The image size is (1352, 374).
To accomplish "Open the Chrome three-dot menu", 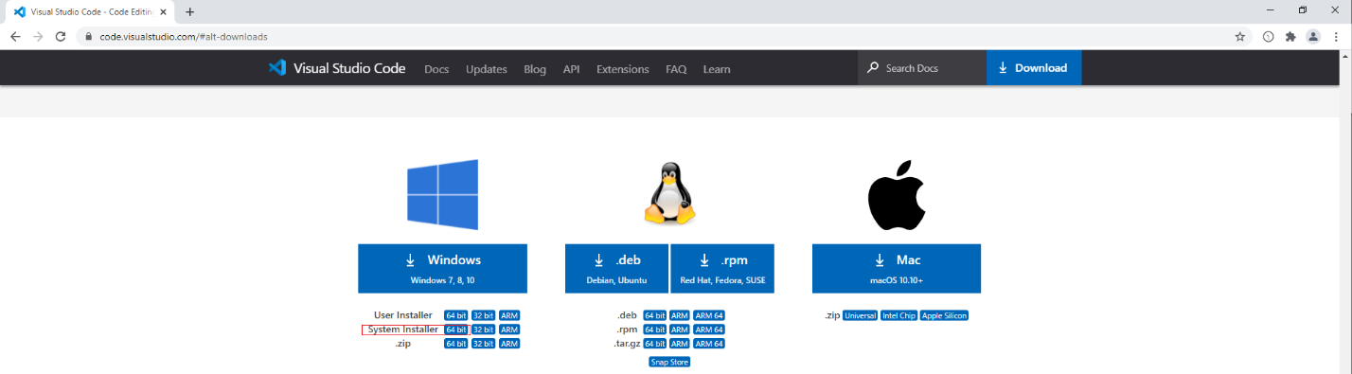I will tap(1336, 36).
